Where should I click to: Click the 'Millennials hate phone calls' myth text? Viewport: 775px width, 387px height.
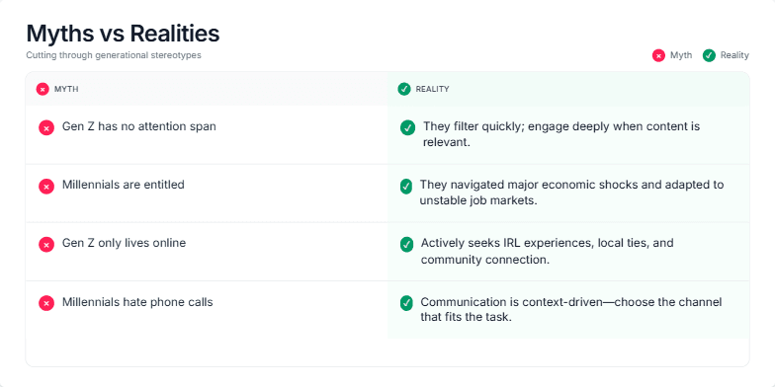pos(137,302)
